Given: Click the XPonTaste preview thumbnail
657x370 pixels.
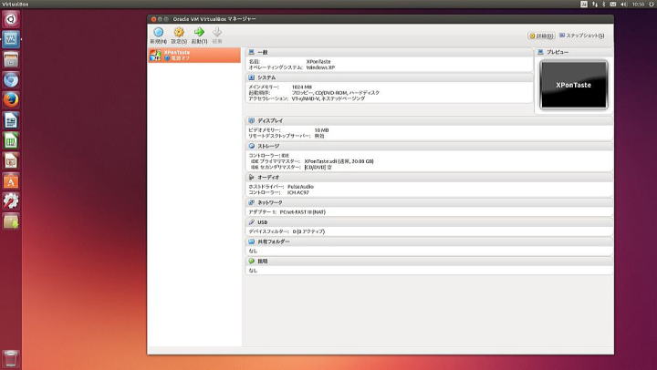Looking at the screenshot, I should 574,85.
